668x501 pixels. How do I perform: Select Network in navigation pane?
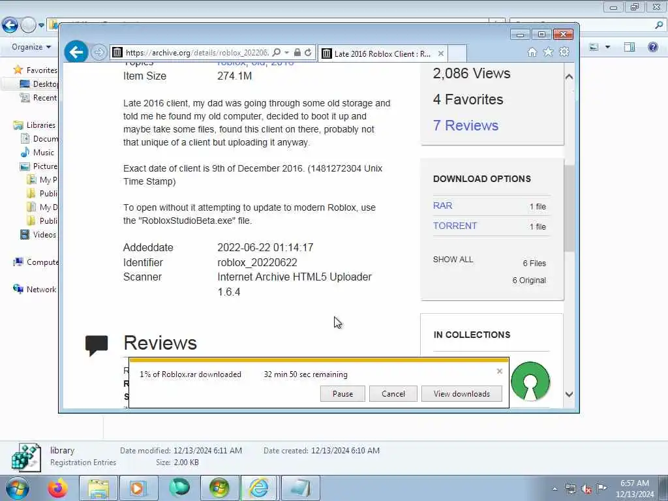tap(35, 289)
